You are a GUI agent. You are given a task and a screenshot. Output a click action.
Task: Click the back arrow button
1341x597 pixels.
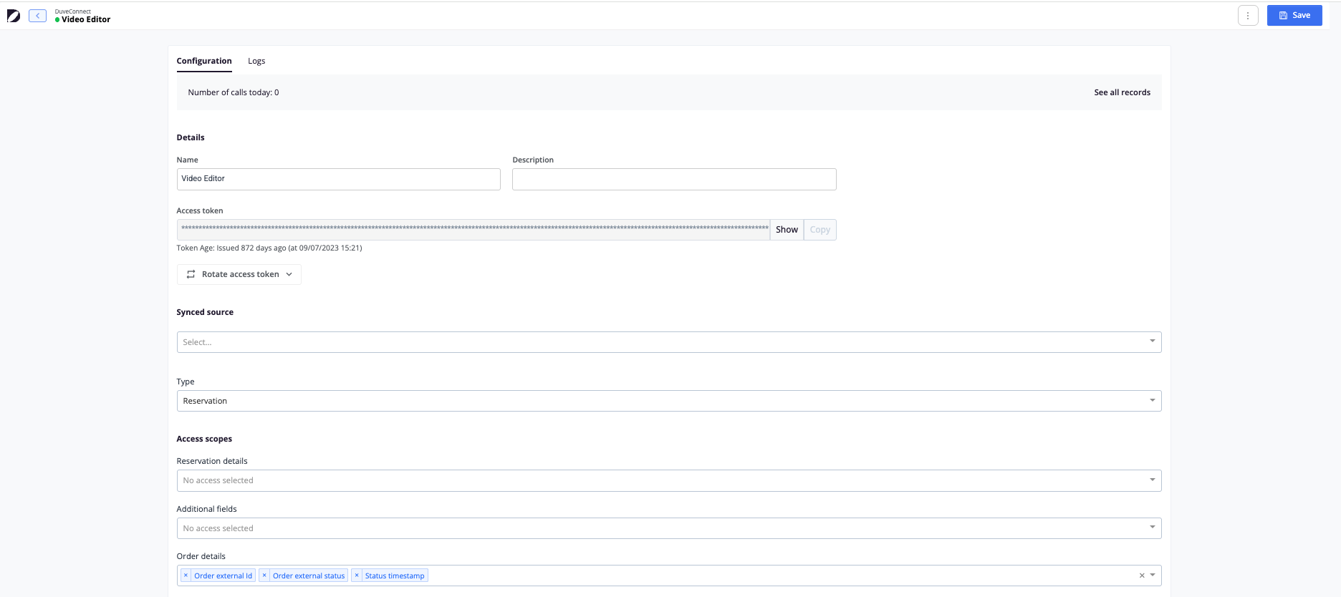coord(38,16)
